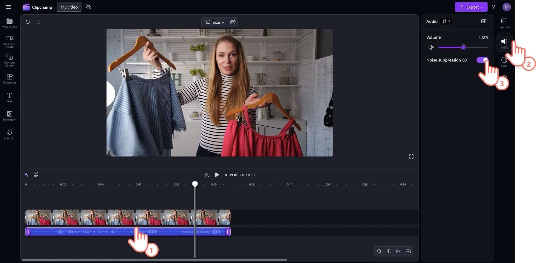
Task: Click the timeline playhead marker
Action: (x=195, y=184)
